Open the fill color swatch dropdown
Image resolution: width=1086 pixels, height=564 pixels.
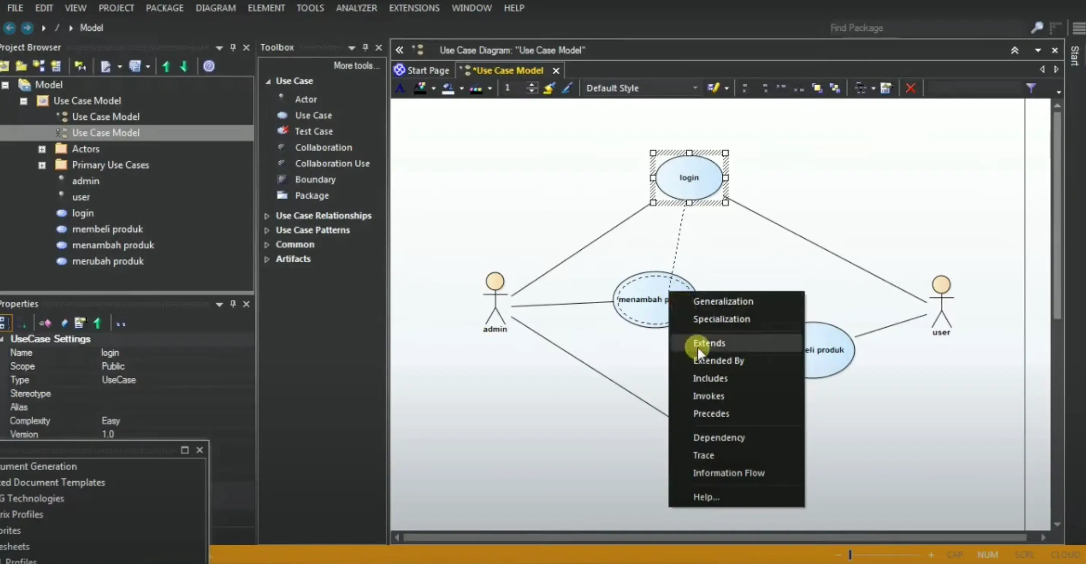tap(461, 88)
